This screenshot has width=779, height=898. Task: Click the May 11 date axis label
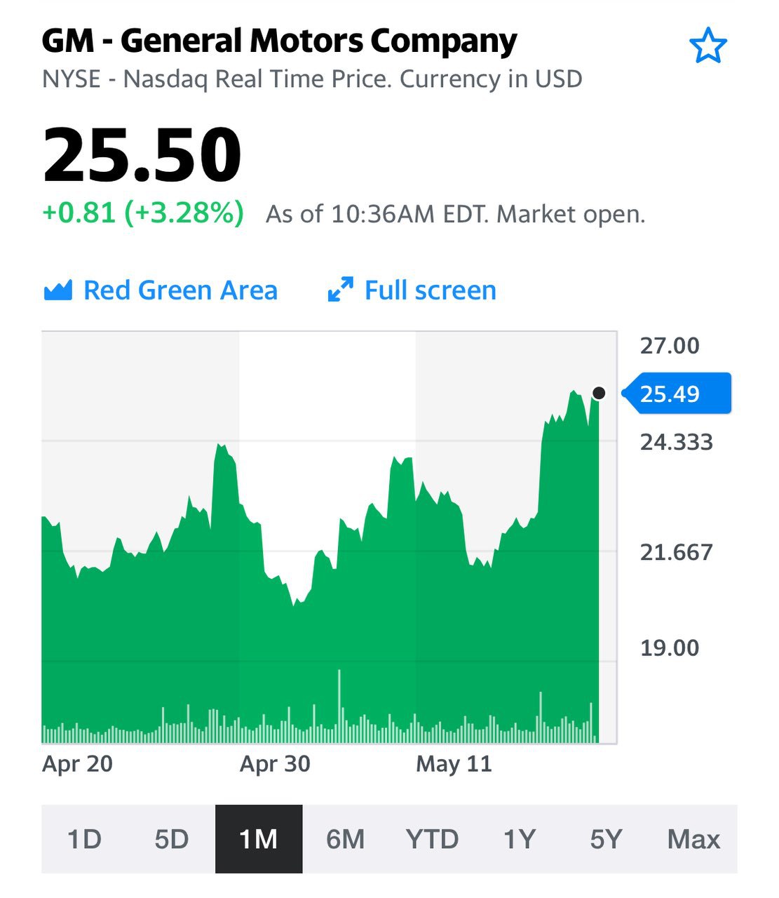454,763
